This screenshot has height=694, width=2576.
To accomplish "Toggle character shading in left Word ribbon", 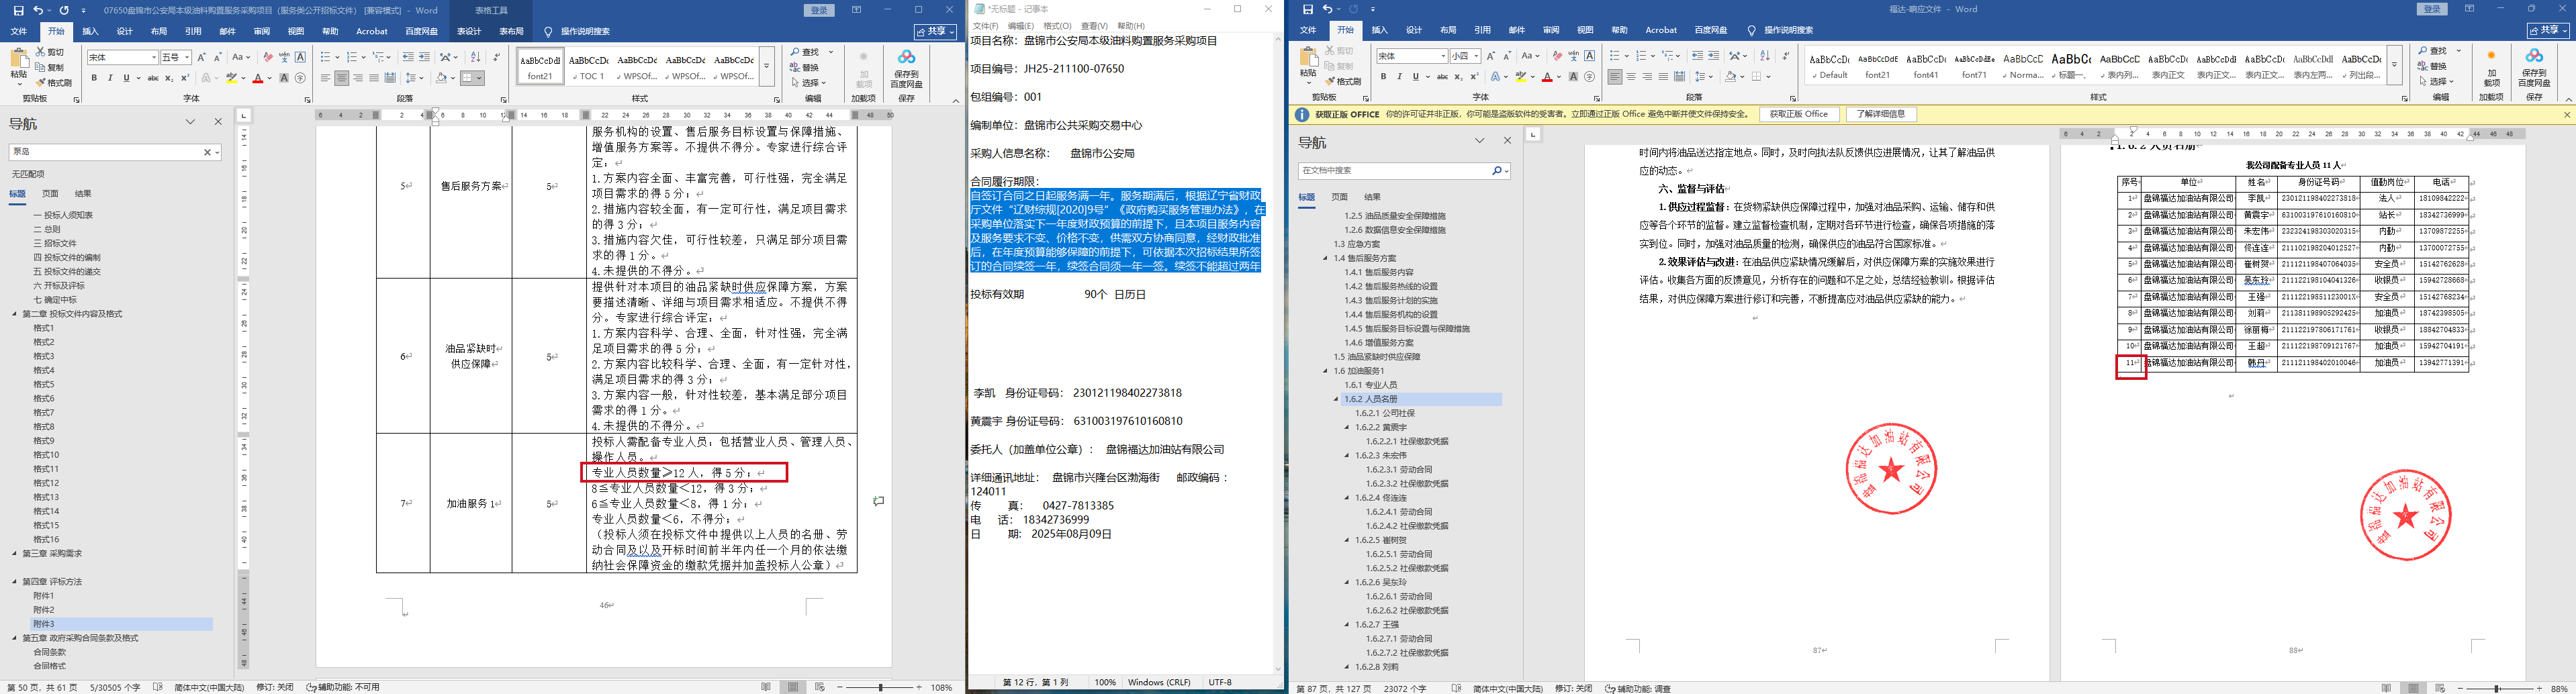I will click(x=285, y=78).
